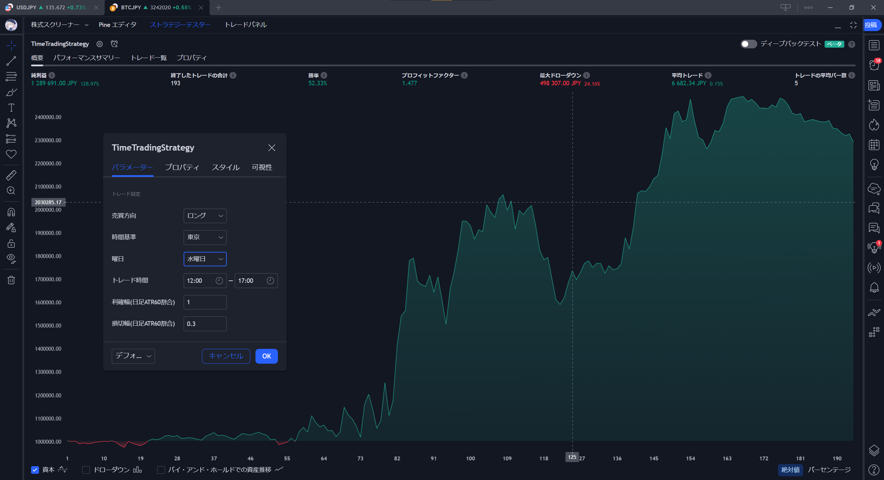The height and width of the screenshot is (480, 884).
Task: Open the notifications bell icon
Action: (x=874, y=287)
